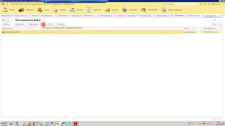
Task: Switch to the Автомобили tab
Action: click(x=63, y=15)
